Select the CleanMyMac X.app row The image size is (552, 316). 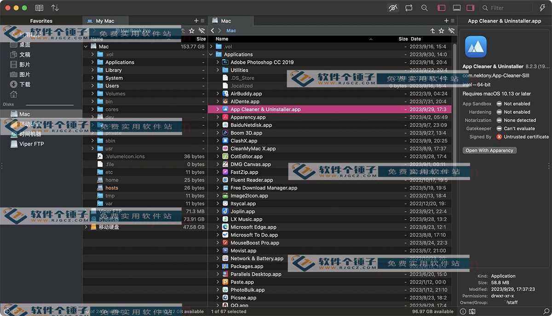coord(330,148)
